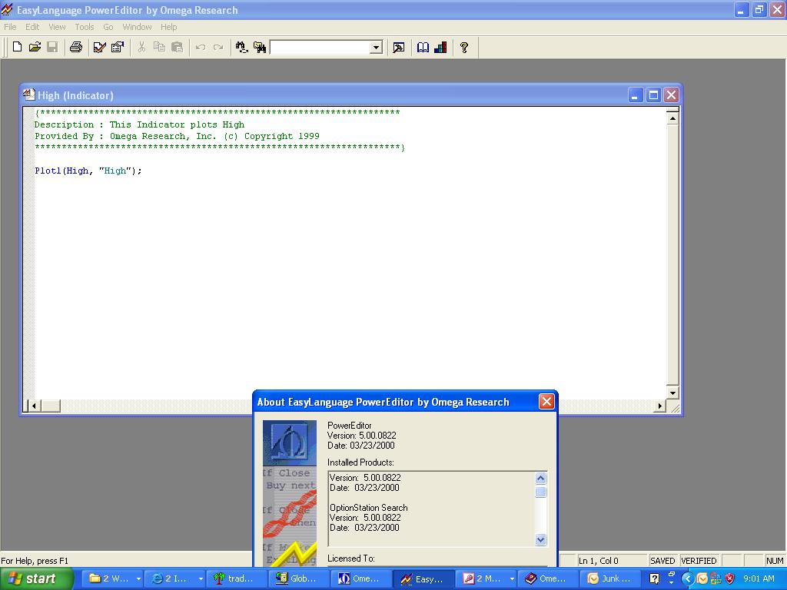The image size is (787, 590).
Task: Open the Tools menu
Action: point(85,27)
